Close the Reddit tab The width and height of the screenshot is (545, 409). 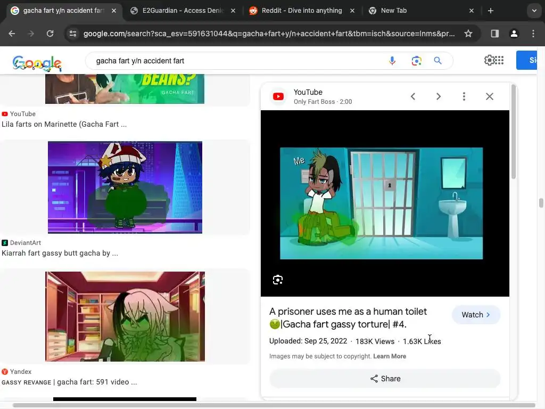352,11
